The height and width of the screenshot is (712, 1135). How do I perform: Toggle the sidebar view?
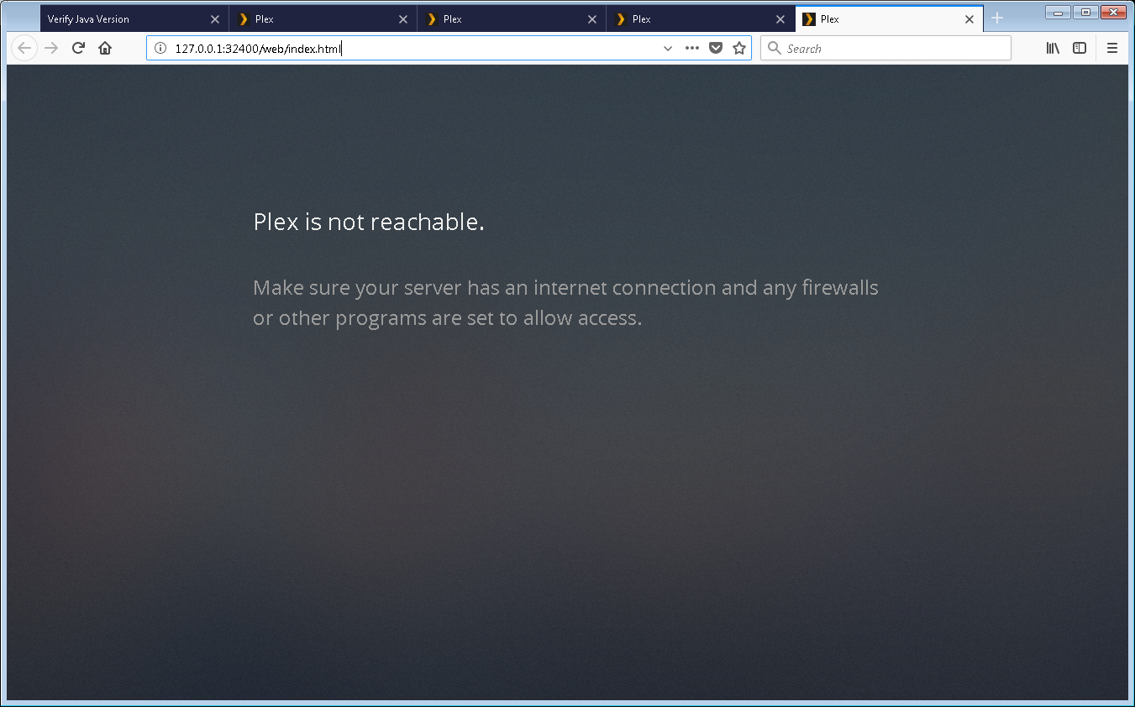tap(1080, 48)
